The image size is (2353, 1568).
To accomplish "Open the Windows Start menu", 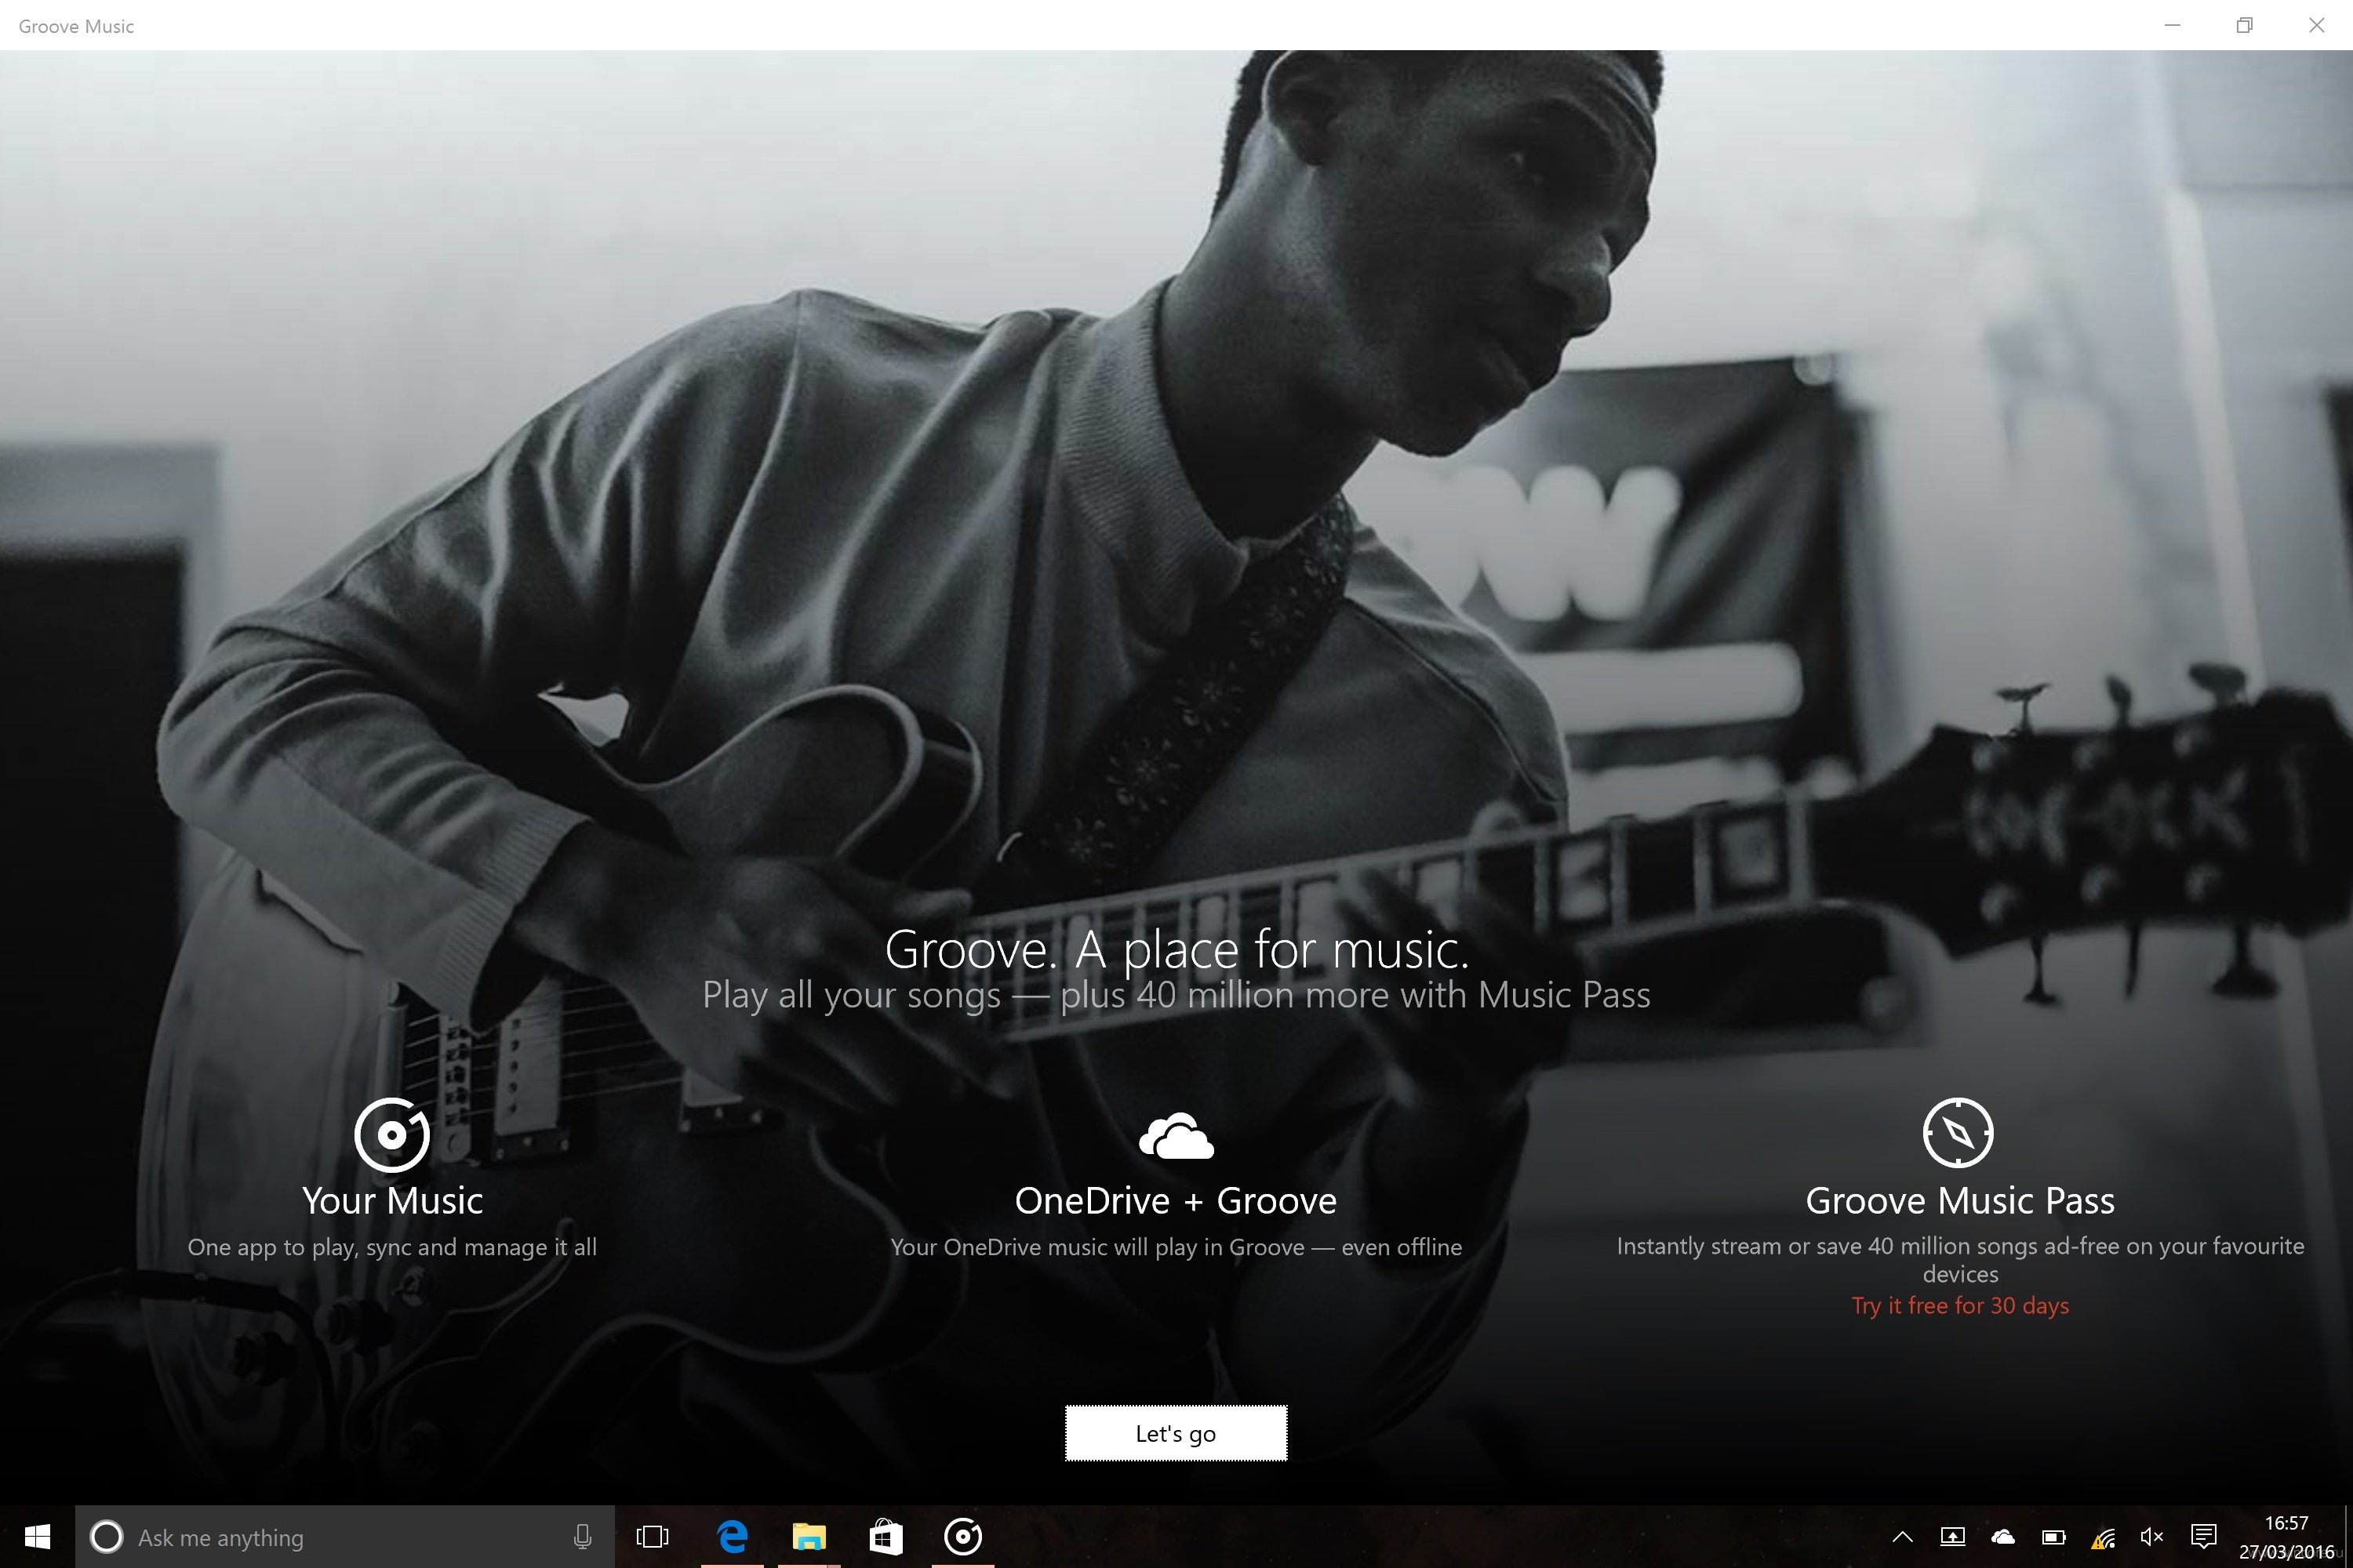I will (x=37, y=1537).
